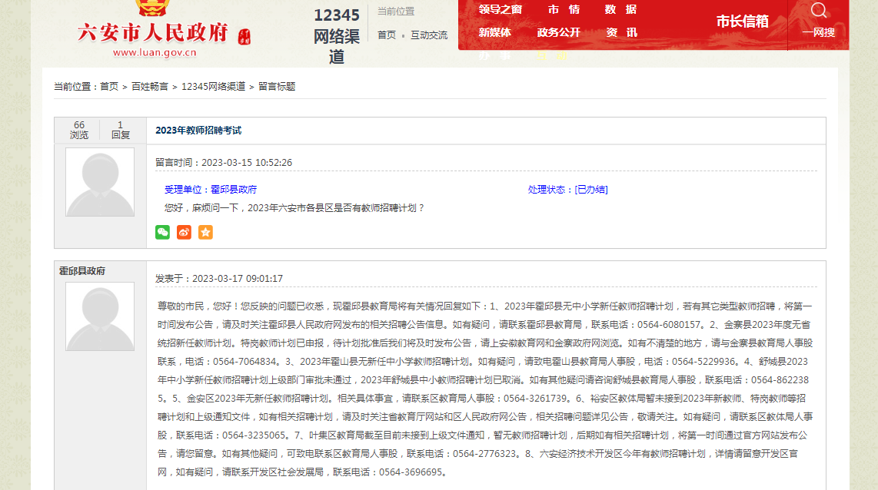This screenshot has height=490, width=878.
Task: Click the www.luan.gov.cn web address
Action: [x=155, y=52]
